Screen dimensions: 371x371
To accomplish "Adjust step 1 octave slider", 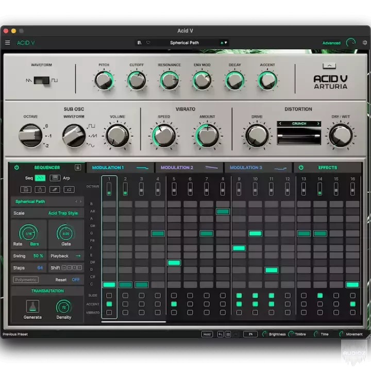I will coord(109,189).
